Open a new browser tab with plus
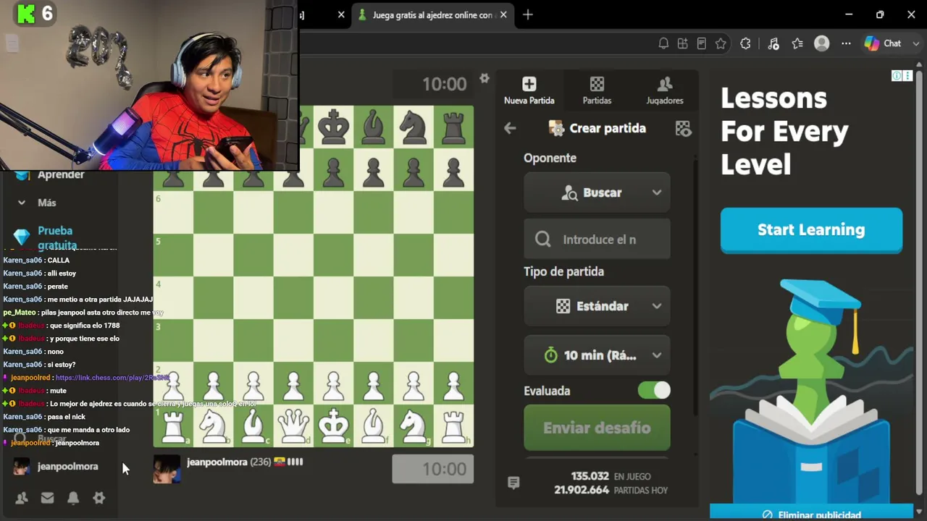Viewport: 927px width, 521px height. point(528,14)
